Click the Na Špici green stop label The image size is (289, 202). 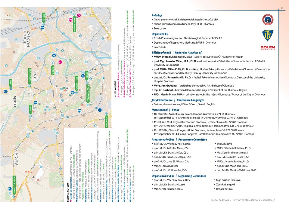click(x=44, y=18)
